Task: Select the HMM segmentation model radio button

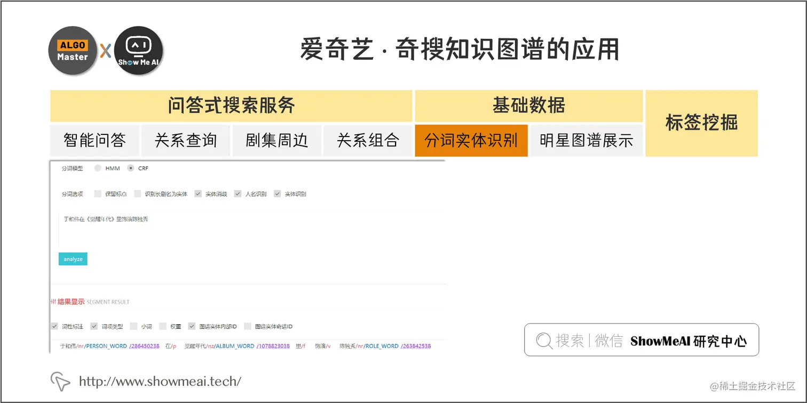Action: [97, 168]
